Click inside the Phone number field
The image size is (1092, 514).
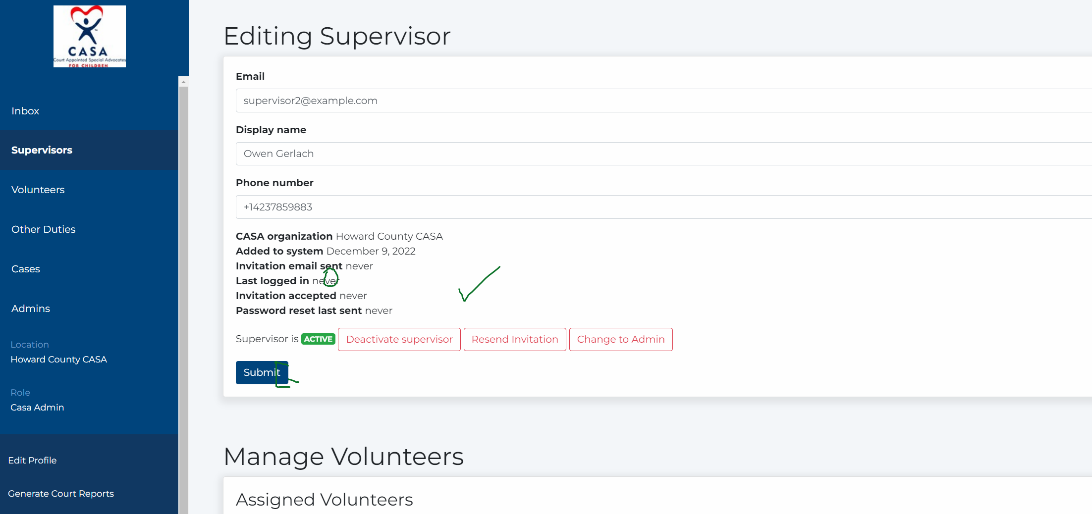tap(446, 207)
